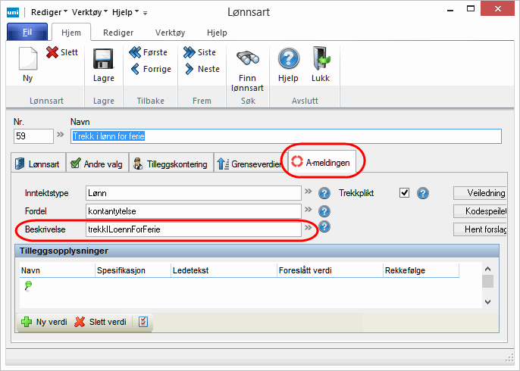Click Slett to delete the lønnsart
Screen dimensions: 520x371
click(x=61, y=52)
